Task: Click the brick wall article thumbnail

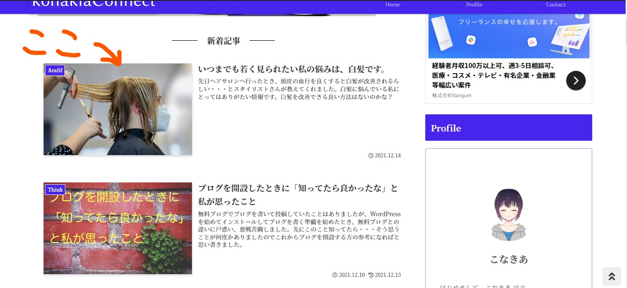Action: 117,228
